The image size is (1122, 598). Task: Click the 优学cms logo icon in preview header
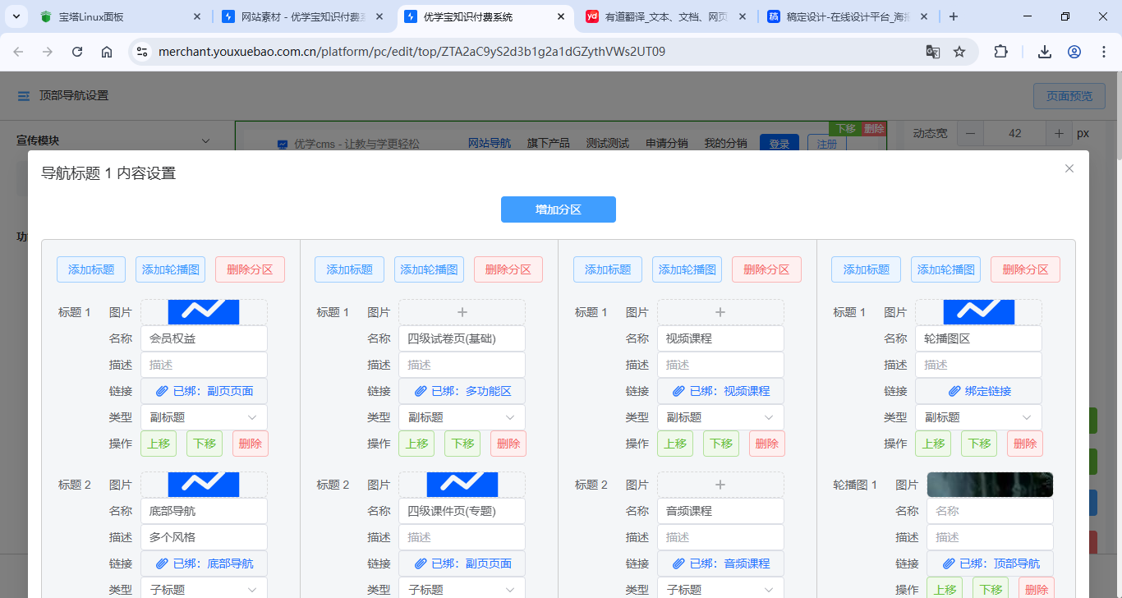point(283,142)
